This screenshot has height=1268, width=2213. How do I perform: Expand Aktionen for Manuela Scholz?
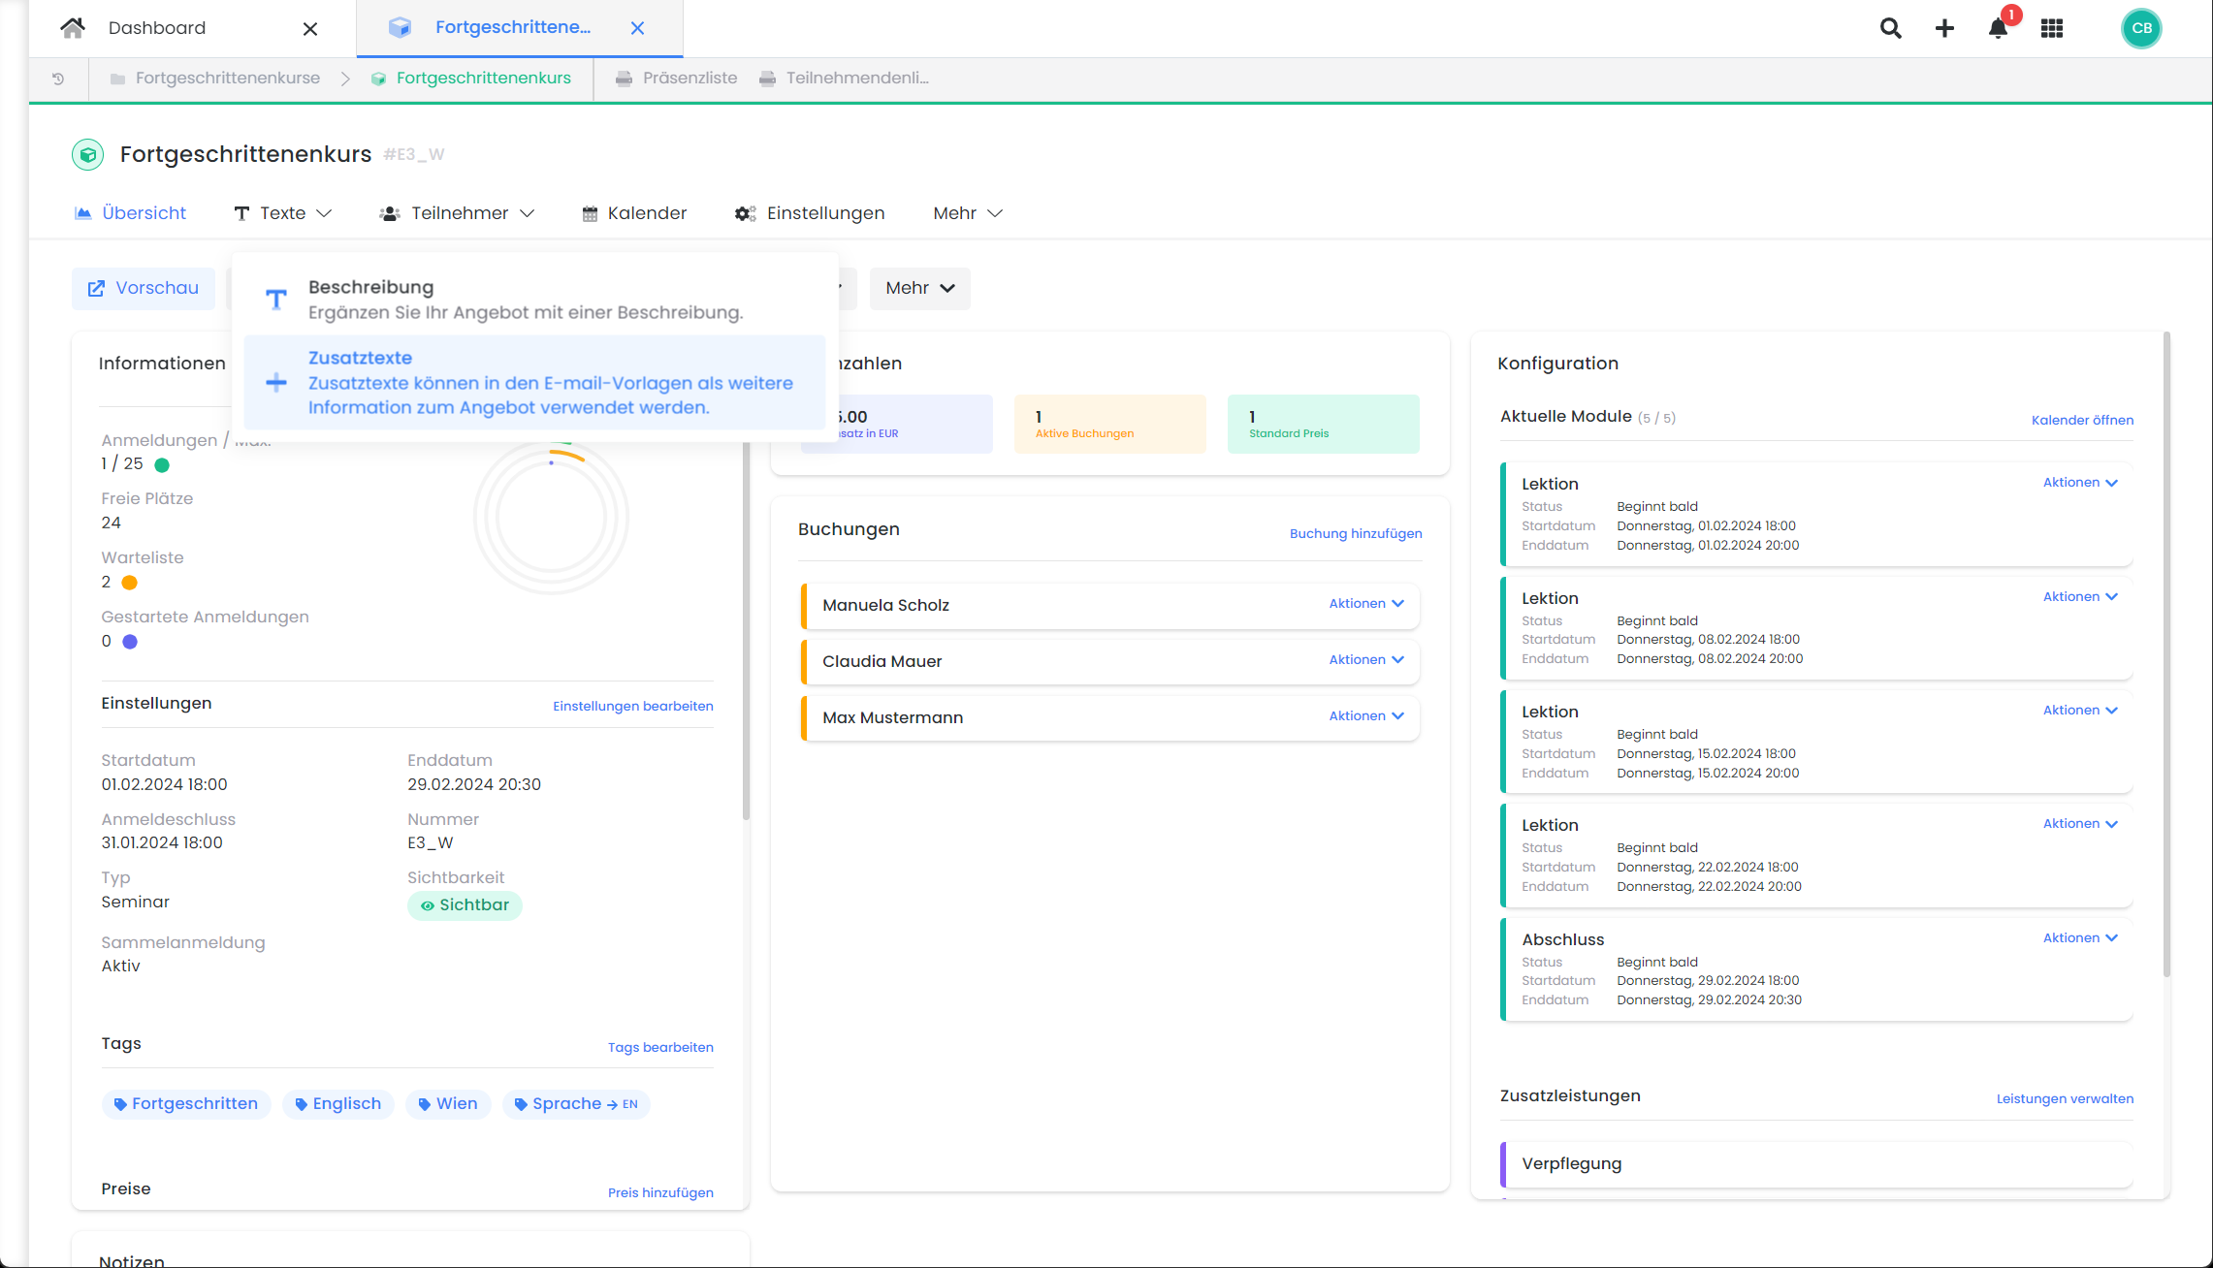pos(1365,603)
